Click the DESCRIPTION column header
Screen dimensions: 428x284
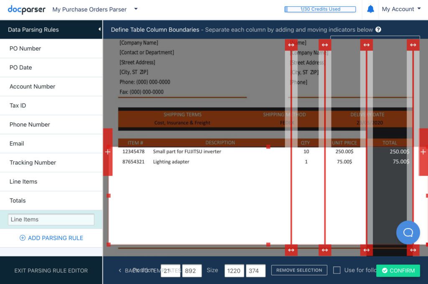click(x=220, y=143)
